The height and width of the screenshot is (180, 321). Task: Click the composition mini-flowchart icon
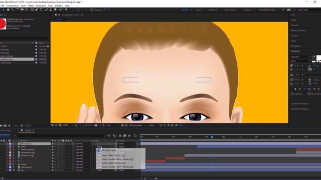coord(108,135)
